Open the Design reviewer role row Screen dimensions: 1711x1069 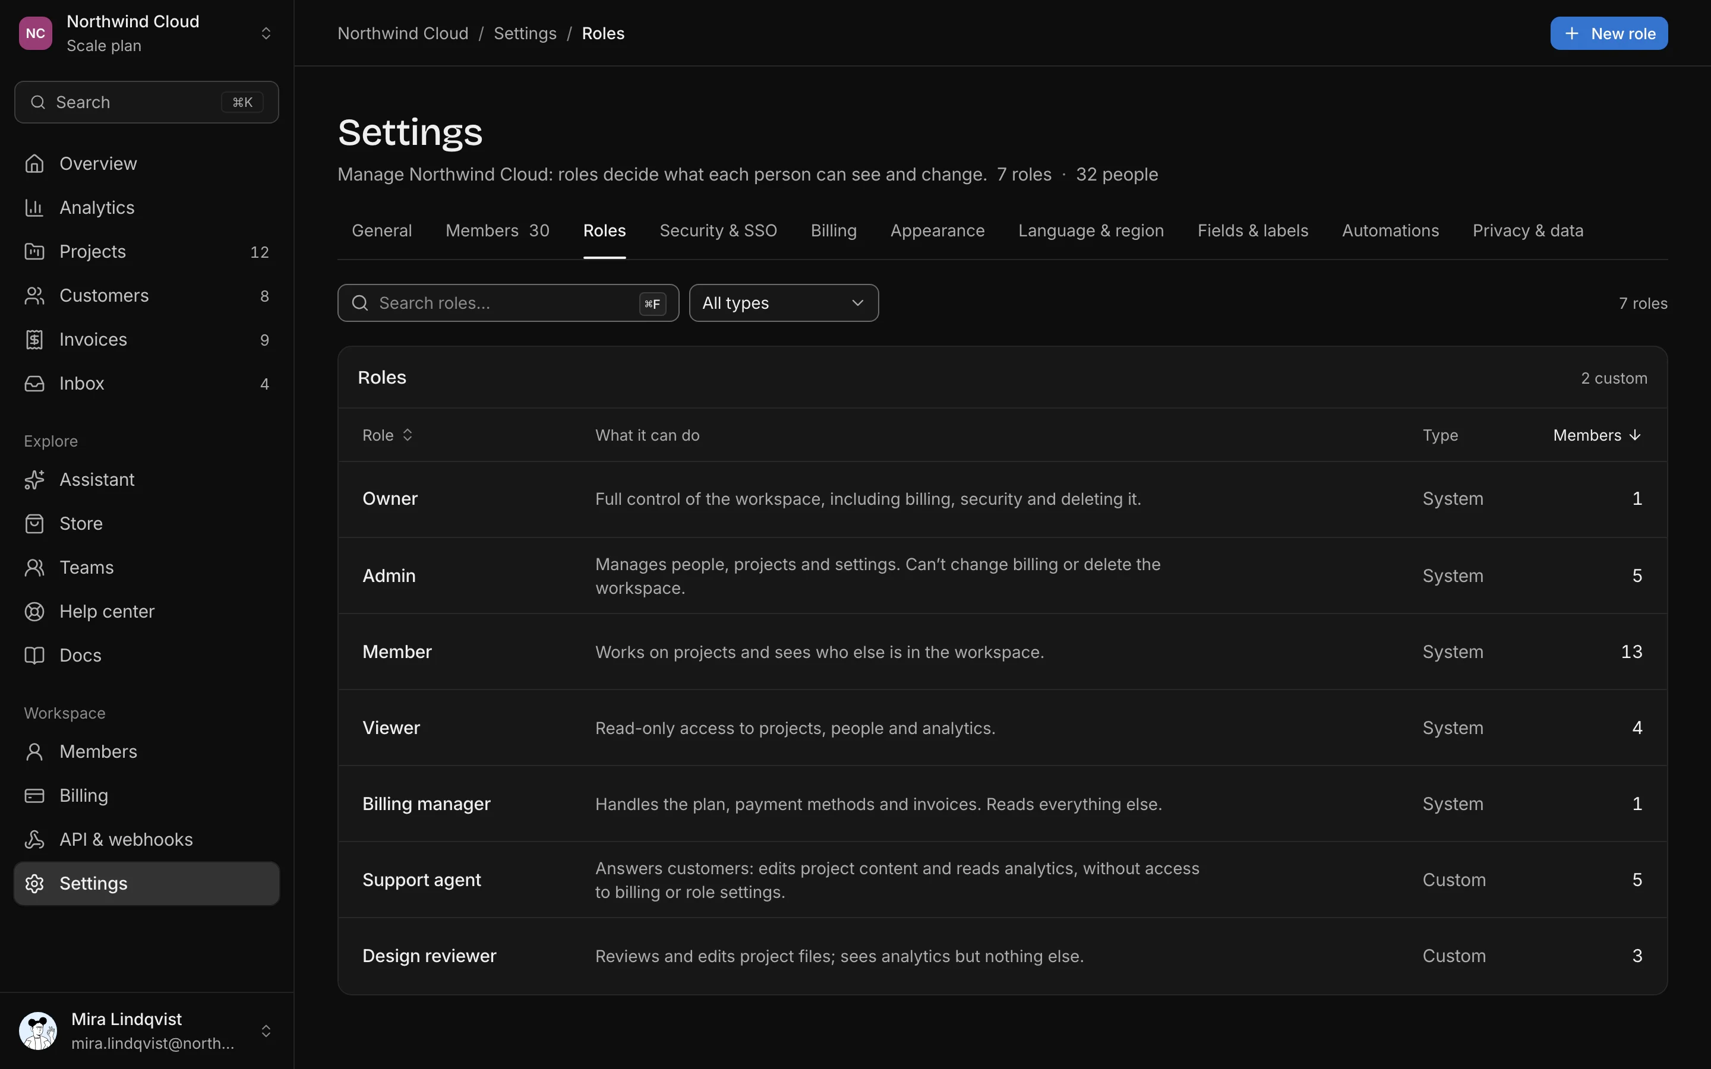[x=1003, y=956]
